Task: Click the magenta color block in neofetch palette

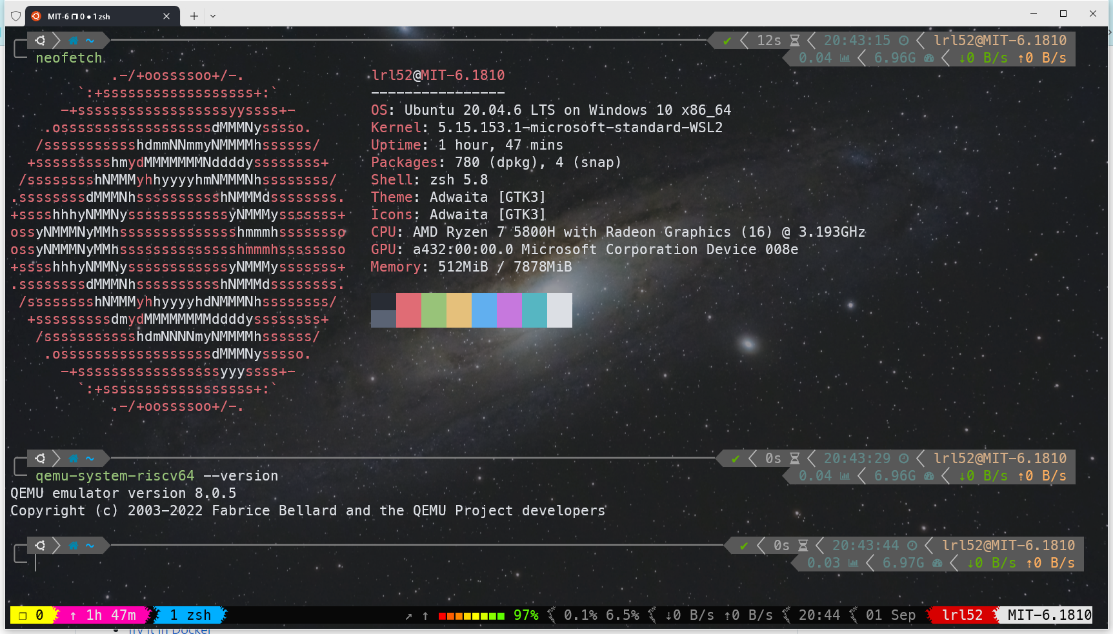Action: click(509, 310)
